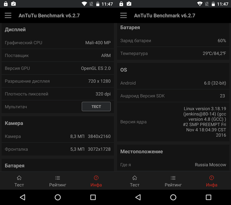This screenshot has width=231, height=205.
Task: Select 6.0 (32-bit) Android value
Action: [x=215, y=83]
